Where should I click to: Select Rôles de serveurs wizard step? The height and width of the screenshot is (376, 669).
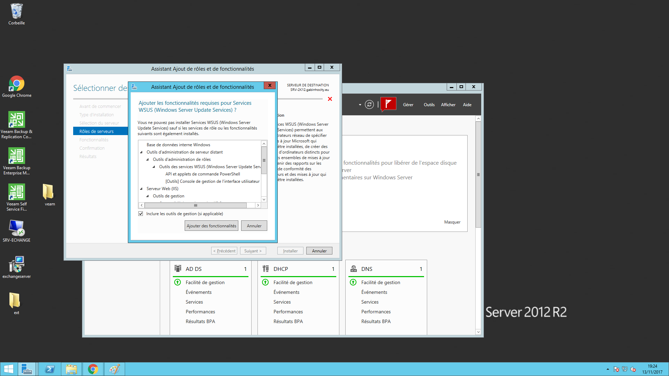pos(101,131)
